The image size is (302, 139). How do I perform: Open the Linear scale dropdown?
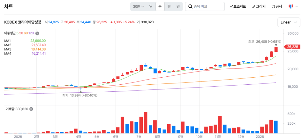click(289, 22)
